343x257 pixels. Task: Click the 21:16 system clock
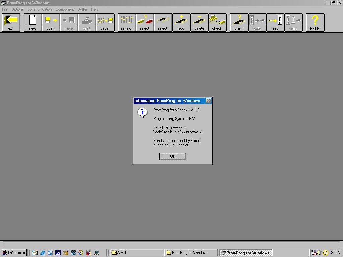click(335, 253)
